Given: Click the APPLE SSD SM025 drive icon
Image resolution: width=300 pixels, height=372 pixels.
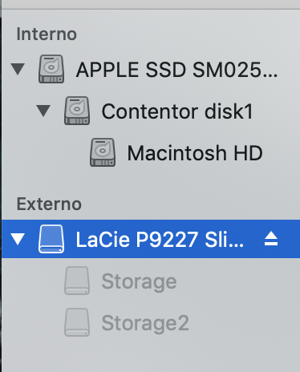Looking at the screenshot, I should tap(51, 69).
